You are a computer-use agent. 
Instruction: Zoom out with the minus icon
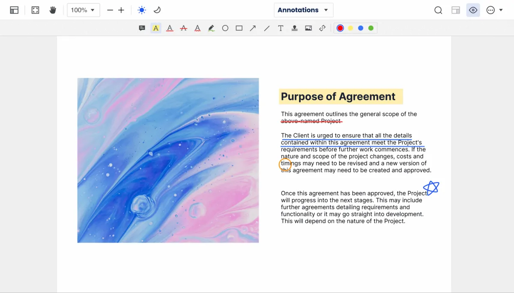pyautogui.click(x=110, y=10)
